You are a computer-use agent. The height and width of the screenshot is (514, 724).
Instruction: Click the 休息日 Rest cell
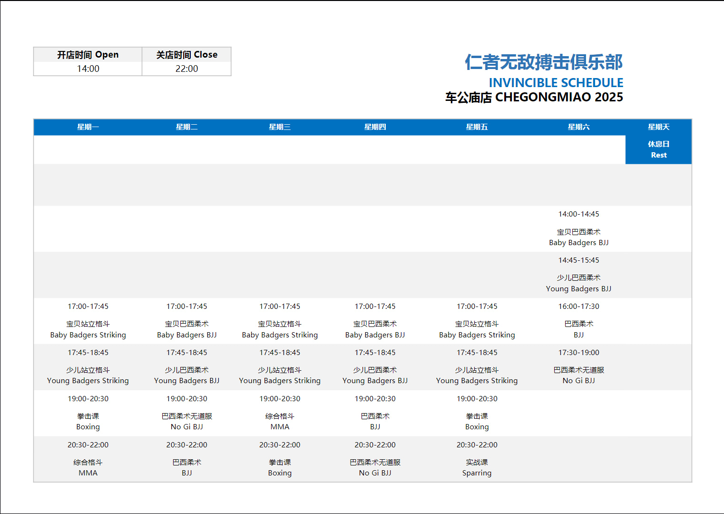click(x=658, y=149)
